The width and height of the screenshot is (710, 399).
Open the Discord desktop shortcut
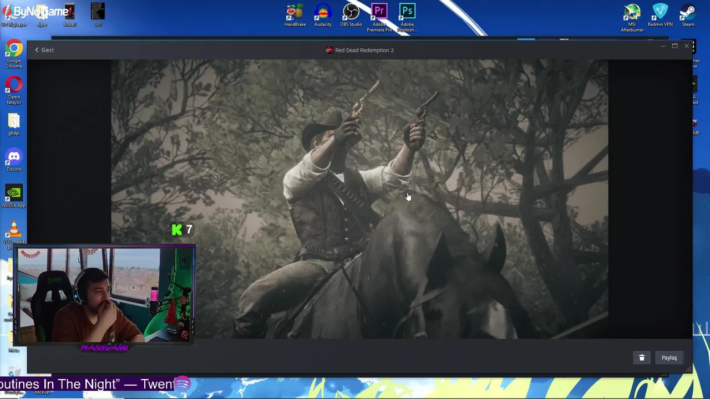14,160
